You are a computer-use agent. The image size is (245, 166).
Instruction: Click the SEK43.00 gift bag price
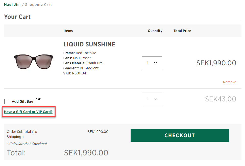point(220,99)
